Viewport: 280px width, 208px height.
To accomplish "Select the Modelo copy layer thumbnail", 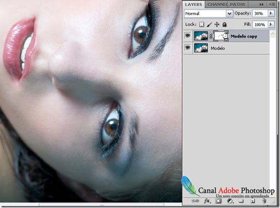I will tap(201, 36).
